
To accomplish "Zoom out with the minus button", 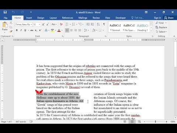I will coord(145,122).
